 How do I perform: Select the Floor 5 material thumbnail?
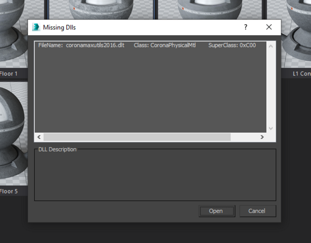13,133
